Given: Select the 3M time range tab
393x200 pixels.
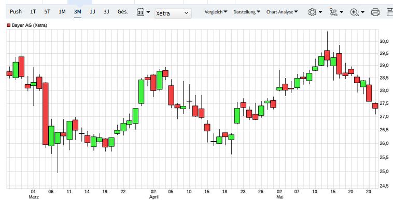Looking at the screenshot, I should (x=77, y=11).
